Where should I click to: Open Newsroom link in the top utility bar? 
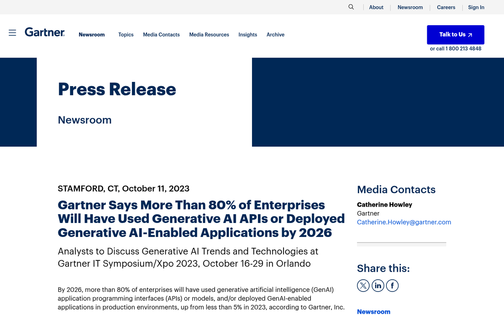(x=410, y=8)
